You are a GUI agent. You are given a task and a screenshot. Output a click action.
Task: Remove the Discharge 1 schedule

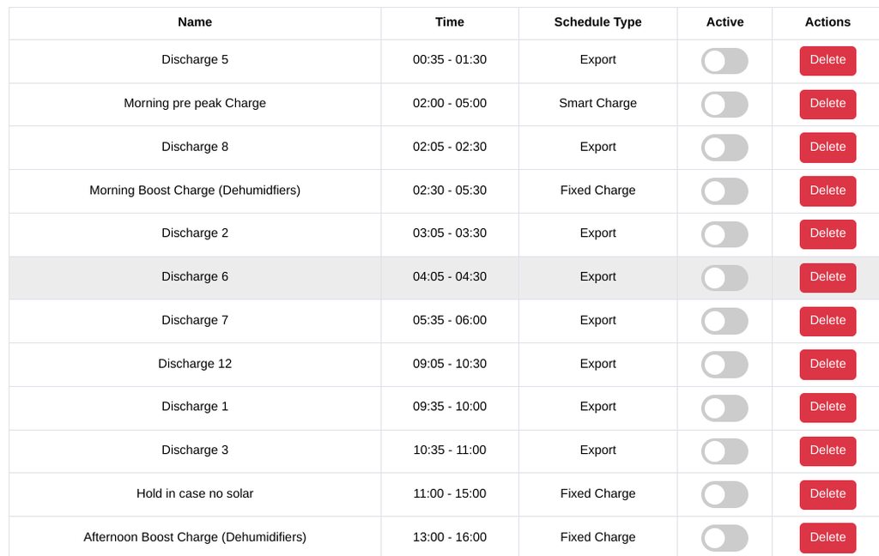[x=827, y=408]
